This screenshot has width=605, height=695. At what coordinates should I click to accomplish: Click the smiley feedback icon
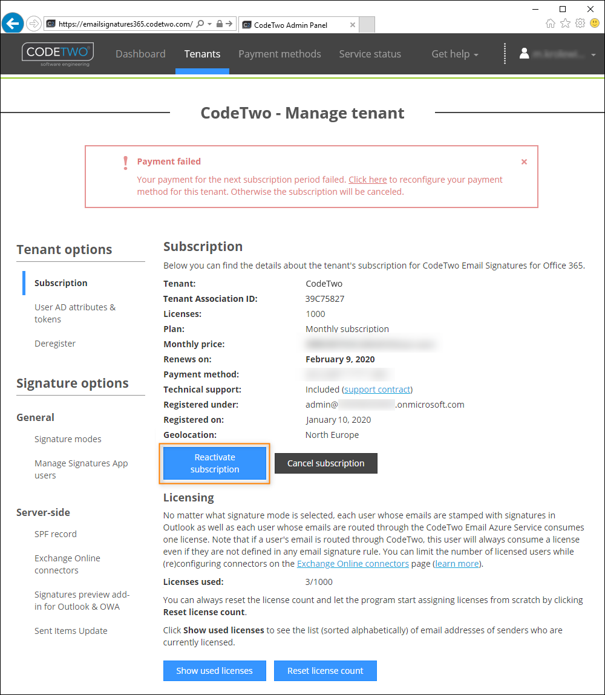[595, 23]
